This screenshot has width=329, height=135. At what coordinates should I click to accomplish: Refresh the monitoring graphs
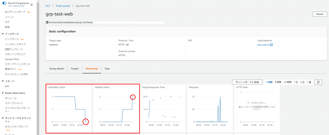point(318,82)
